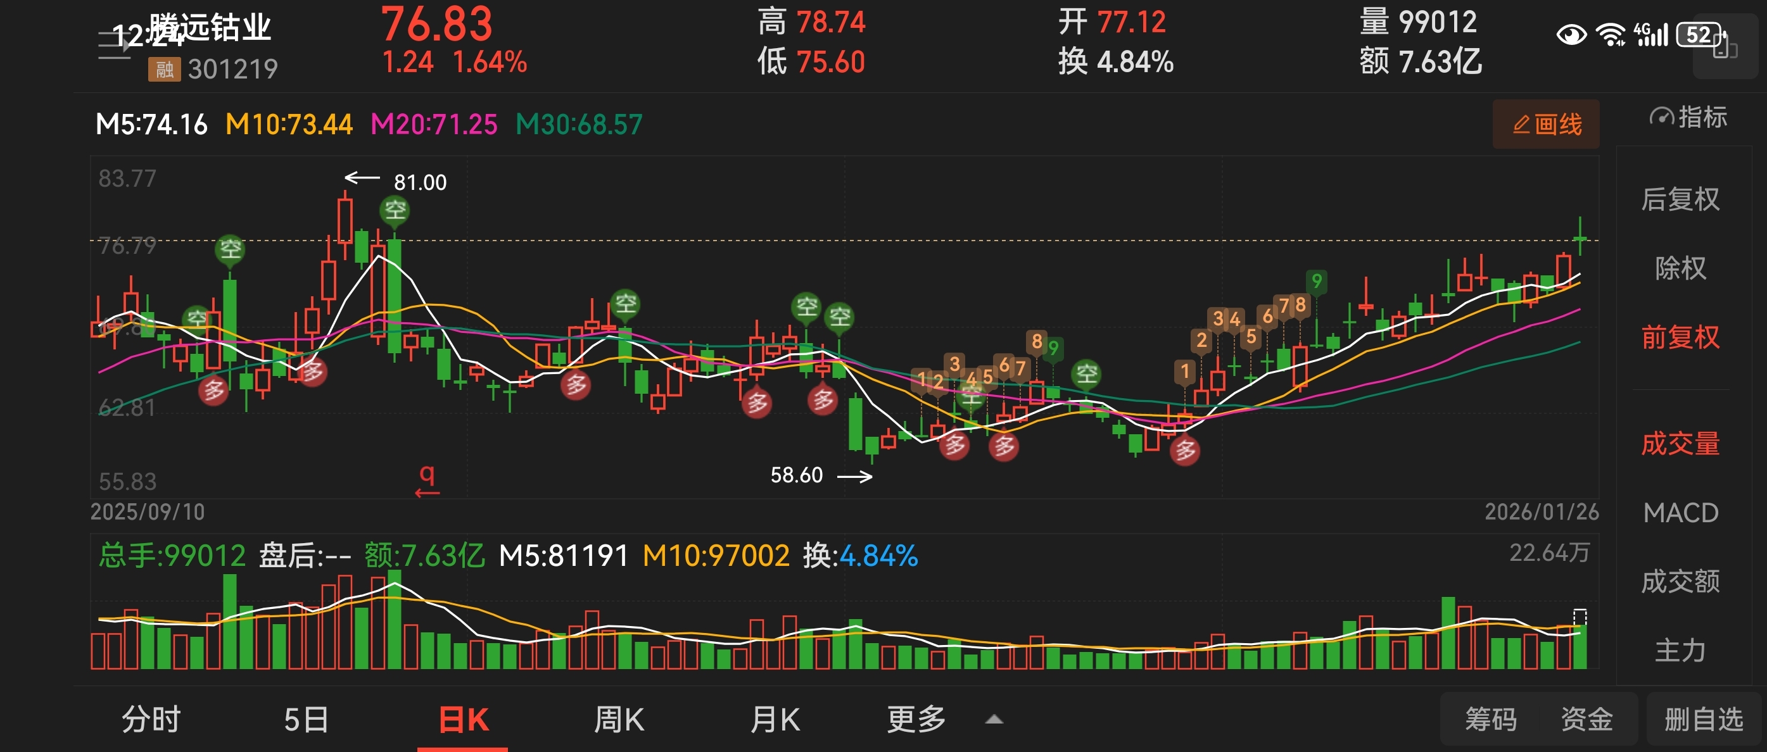Expand the 更多 period options
Screen dimensions: 1767x752
click(x=916, y=719)
